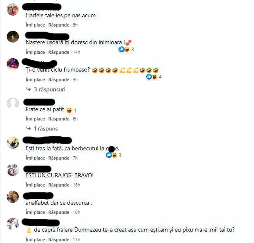Image resolution: width=254 pixels, height=243 pixels.
Task: Like the 'Ești tras la față' comment
Action: click(x=35, y=158)
